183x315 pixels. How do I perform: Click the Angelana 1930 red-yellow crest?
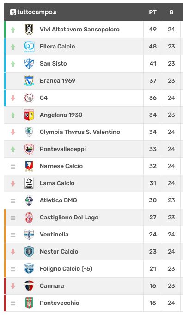(x=29, y=115)
